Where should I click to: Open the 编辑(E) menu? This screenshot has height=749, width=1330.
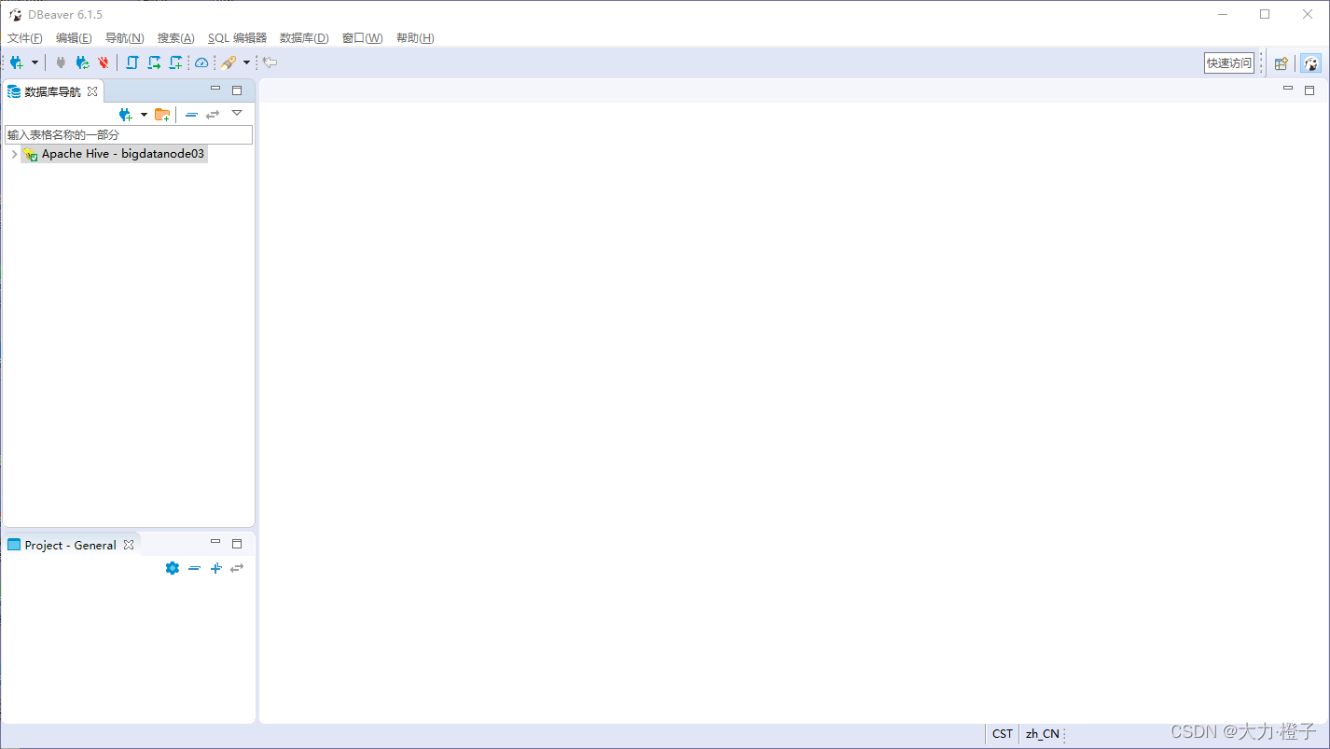pos(74,38)
